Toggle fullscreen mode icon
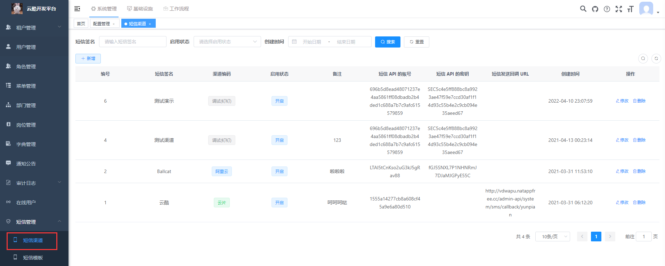Viewport: 665px width, 266px height. [619, 9]
